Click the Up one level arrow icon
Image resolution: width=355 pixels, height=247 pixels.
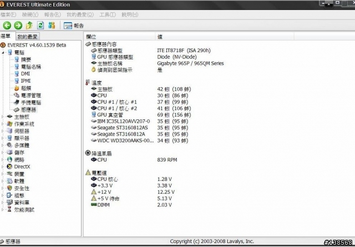coord(29,26)
